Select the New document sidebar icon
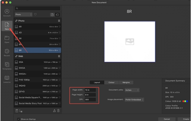 pos(7,26)
